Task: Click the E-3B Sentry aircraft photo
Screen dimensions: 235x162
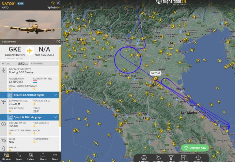Action: coord(31,25)
